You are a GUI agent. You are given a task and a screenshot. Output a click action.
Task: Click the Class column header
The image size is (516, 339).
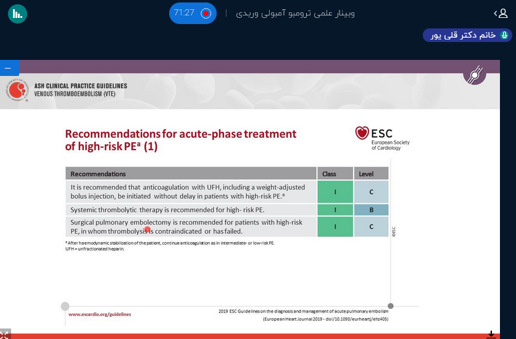(335, 174)
